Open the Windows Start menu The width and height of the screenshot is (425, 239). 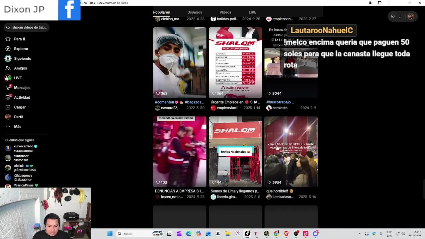click(110, 234)
